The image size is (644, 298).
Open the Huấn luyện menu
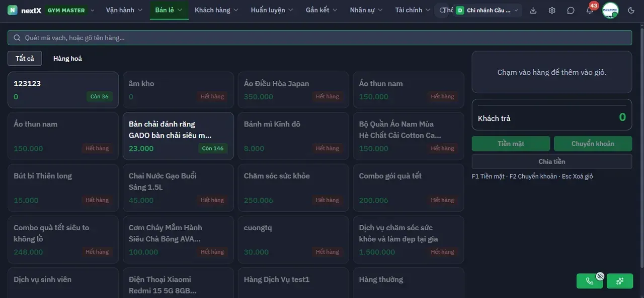pyautogui.click(x=272, y=10)
